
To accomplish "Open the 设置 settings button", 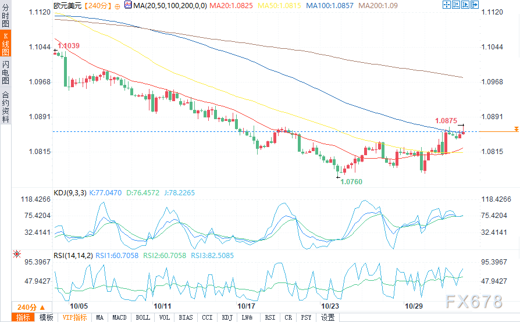I will [328, 317].
